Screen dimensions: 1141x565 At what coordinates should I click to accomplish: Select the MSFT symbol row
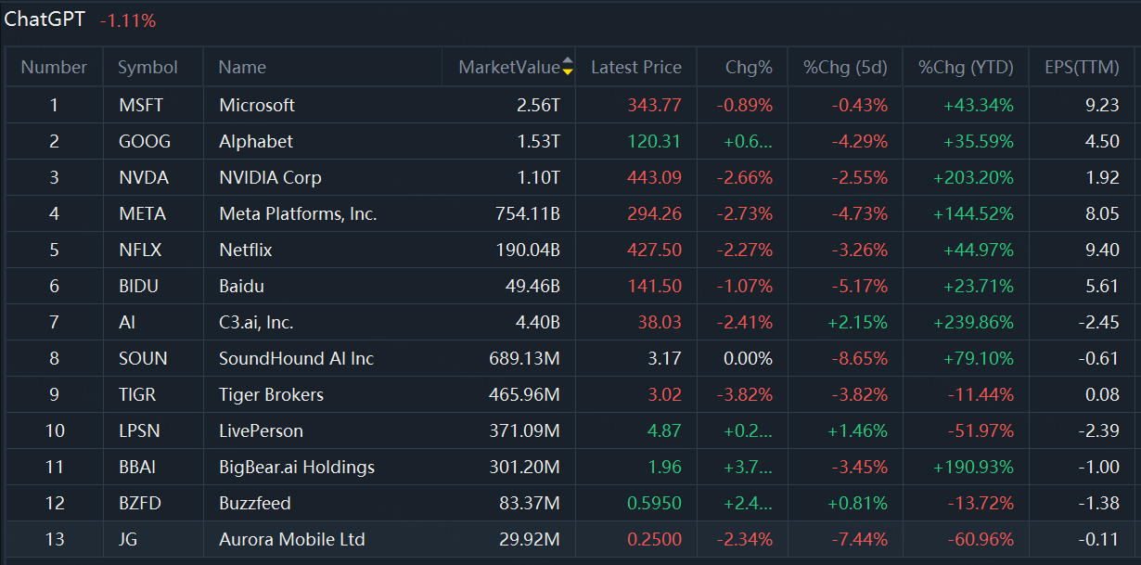[x=141, y=105]
